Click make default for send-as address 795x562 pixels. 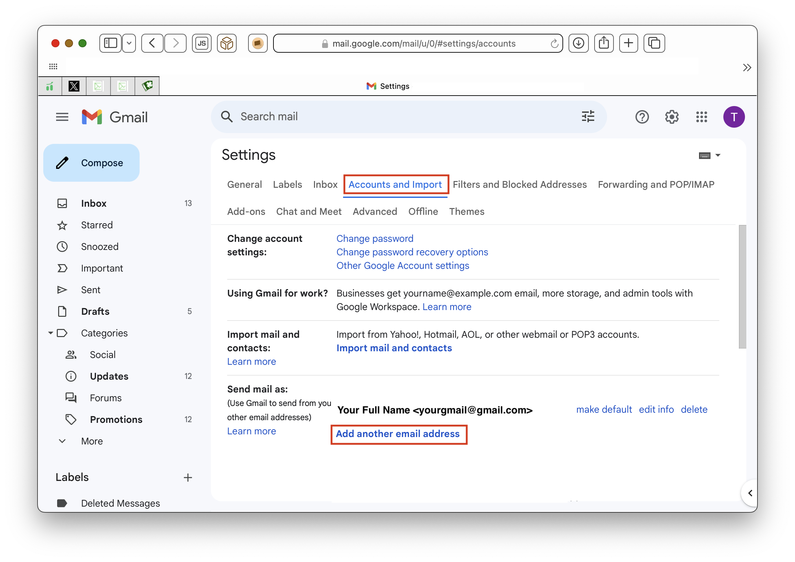pyautogui.click(x=604, y=409)
